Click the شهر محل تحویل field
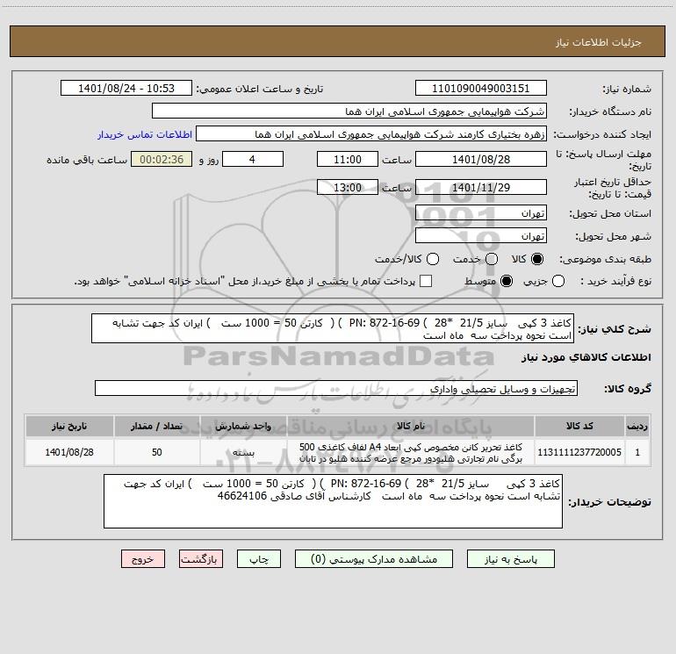This screenshot has height=654, width=676. pos(480,236)
